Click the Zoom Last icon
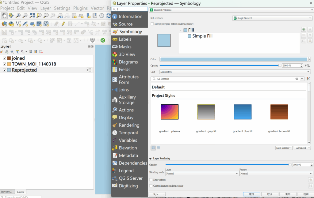314x198 pixels. click(60, 16)
